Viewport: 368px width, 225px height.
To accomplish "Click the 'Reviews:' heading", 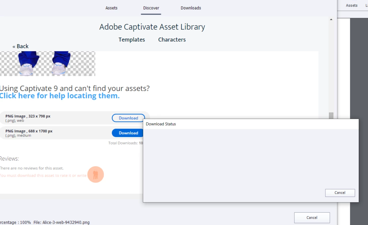I will 9,159.
